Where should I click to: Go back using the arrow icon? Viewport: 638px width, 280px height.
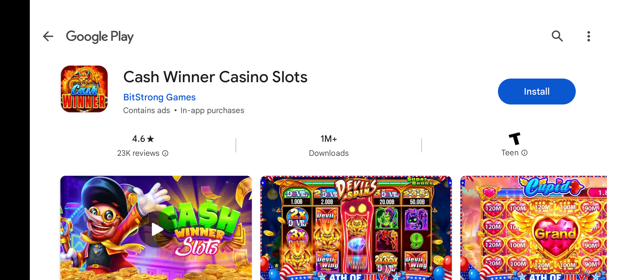click(48, 36)
